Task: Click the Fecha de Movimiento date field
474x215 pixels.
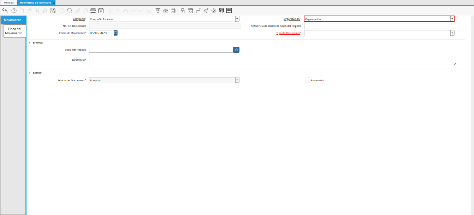Action: click(101, 33)
